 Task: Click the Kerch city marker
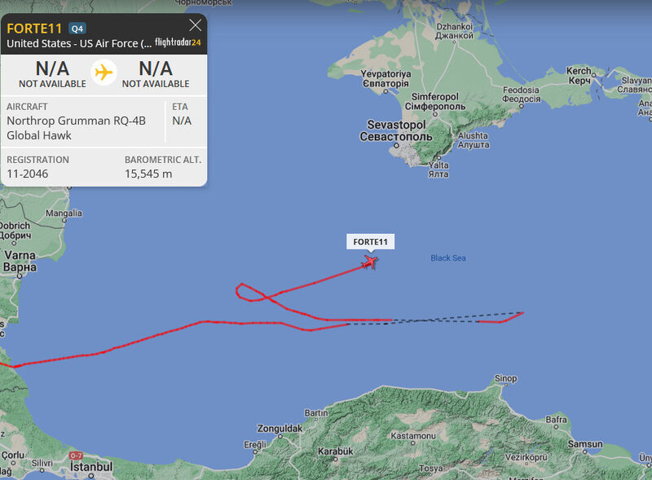pos(594,75)
